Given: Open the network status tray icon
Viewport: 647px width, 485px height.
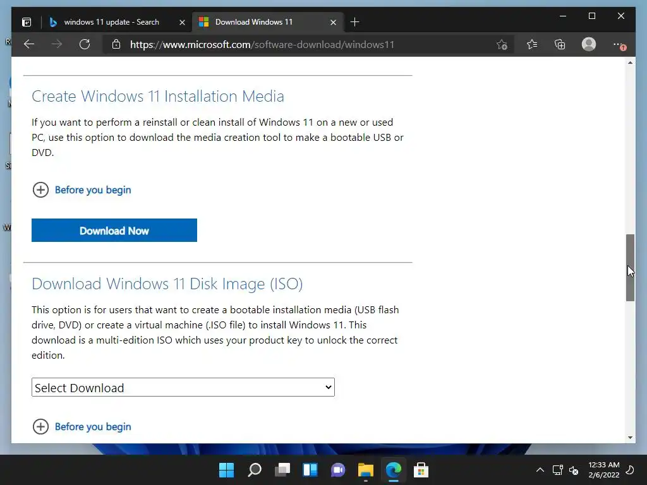Looking at the screenshot, I should pos(557,470).
